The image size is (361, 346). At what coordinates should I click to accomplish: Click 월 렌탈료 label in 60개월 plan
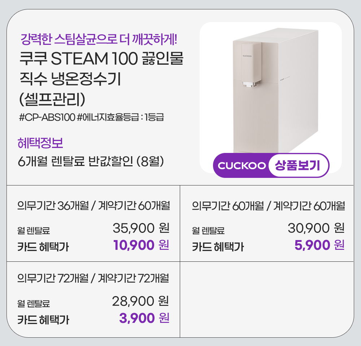[208, 230]
